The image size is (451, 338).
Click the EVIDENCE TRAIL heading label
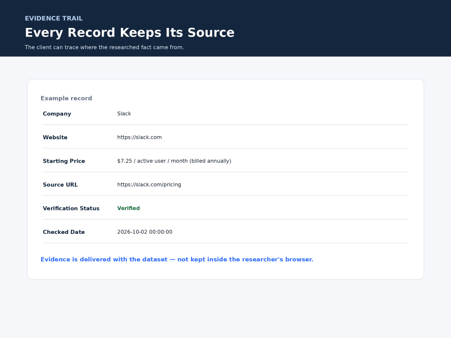54,18
